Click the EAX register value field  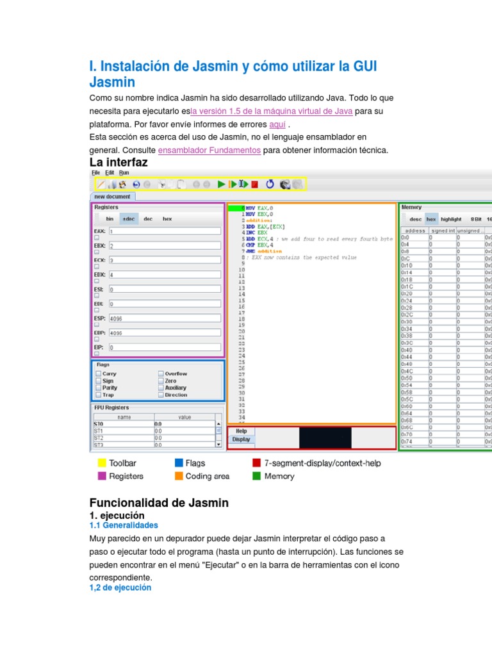[x=165, y=231]
